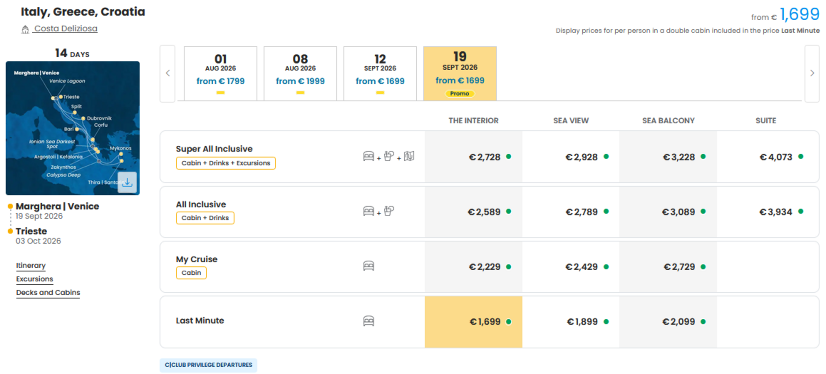Click the previous dates arrow
Viewport: 826px width, 374px height.
[x=168, y=73]
